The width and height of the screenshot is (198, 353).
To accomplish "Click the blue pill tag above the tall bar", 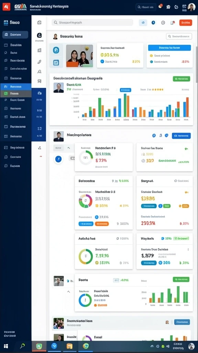I will pos(125,90).
